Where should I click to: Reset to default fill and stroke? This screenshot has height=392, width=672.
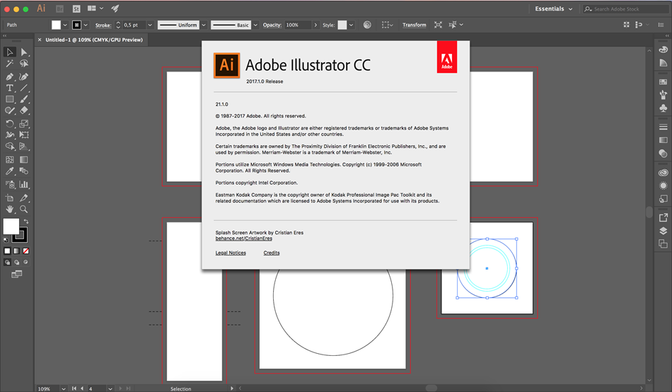coord(6,240)
